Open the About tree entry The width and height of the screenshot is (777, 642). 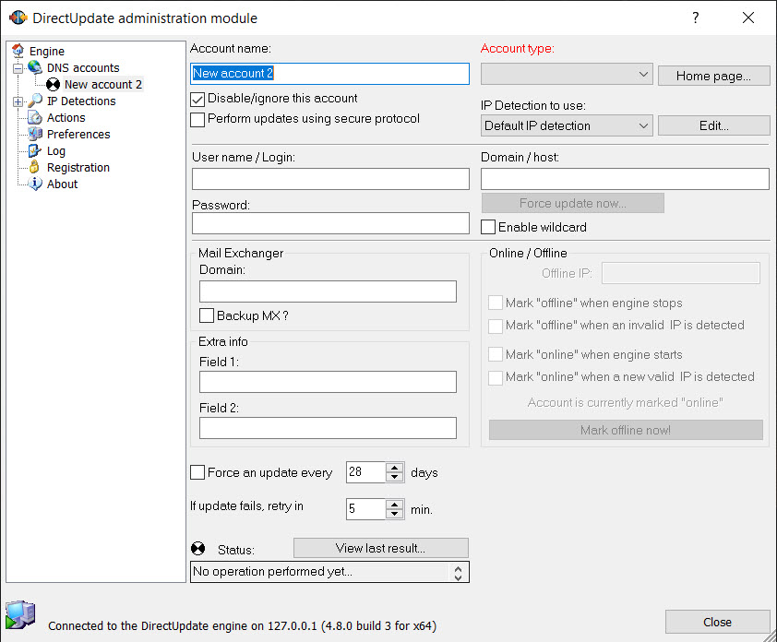(62, 184)
